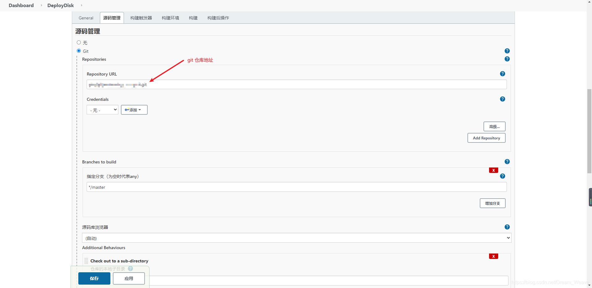Click the scrollbar down arrow
Image resolution: width=592 pixels, height=288 pixels.
(589, 286)
